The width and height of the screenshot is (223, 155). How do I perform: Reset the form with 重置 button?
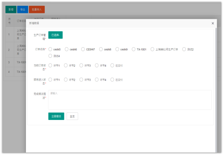click(72, 116)
